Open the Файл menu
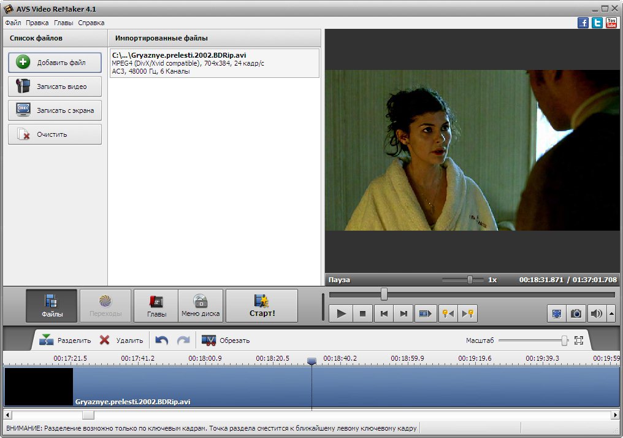Viewport: 623px width, 438px height. [x=13, y=23]
